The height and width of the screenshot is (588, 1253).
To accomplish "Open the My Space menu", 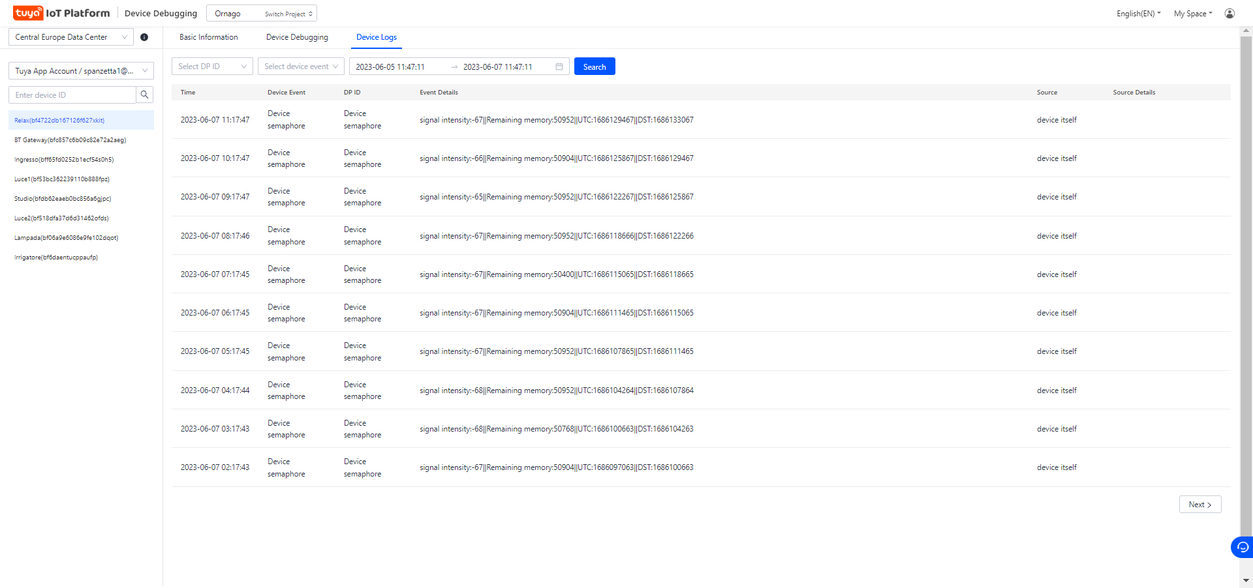I will (1192, 13).
